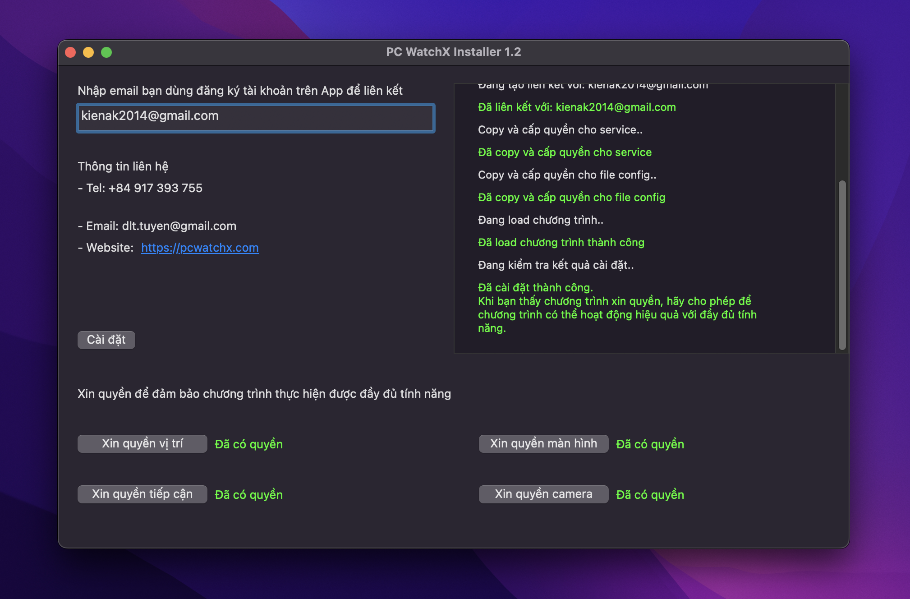Image resolution: width=910 pixels, height=599 pixels.
Task: Click 'Đã có quyền' status beside màn hình
Action: coord(650,444)
